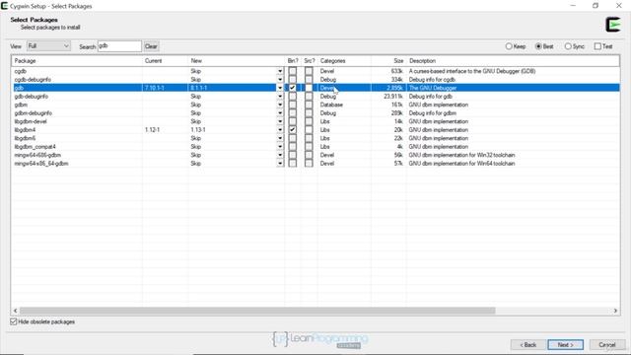Click the 7.10.1-1 current version of gdb
631x355 pixels.
coord(155,88)
